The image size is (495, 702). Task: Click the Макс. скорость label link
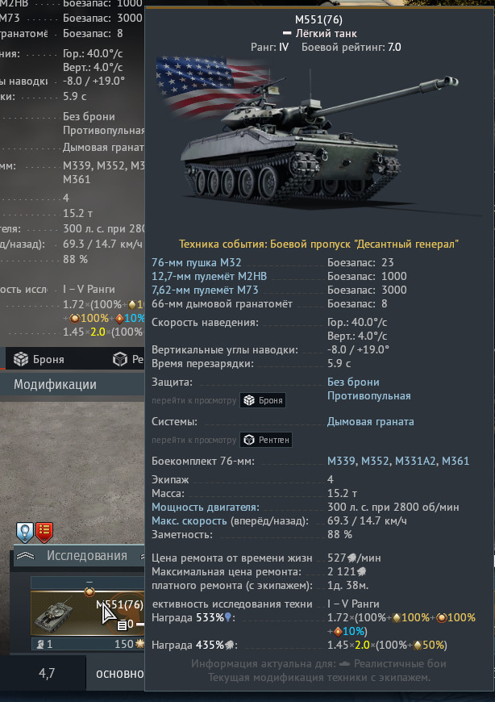189,521
